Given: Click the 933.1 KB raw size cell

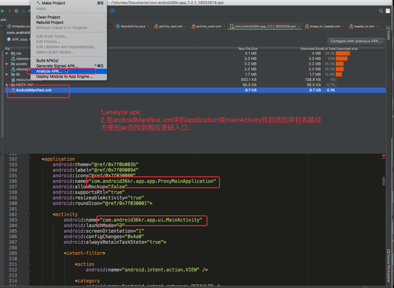Looking at the screenshot, I should [x=248, y=80].
